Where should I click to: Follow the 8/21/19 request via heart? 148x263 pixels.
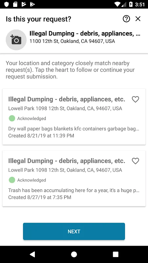[x=136, y=99]
